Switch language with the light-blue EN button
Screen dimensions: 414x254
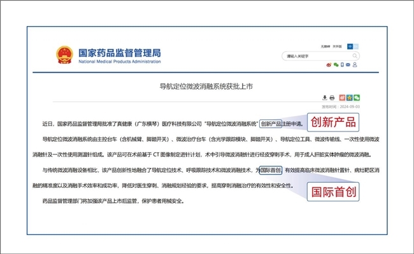coord(356,46)
